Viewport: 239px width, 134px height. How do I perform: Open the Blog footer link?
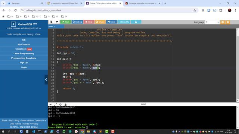coord(17,121)
